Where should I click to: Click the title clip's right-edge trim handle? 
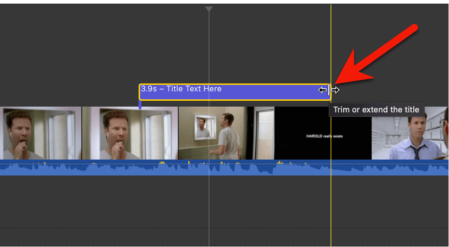[x=328, y=90]
